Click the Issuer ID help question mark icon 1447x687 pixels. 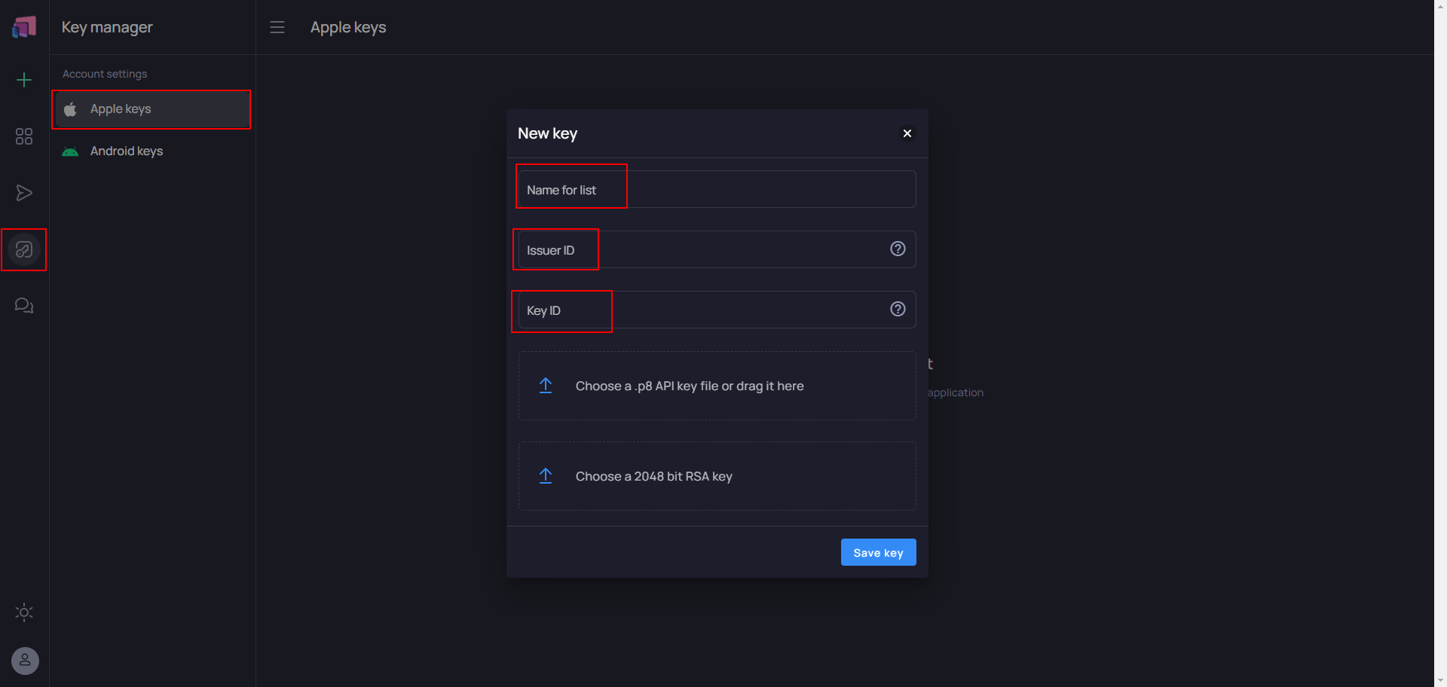(x=897, y=249)
